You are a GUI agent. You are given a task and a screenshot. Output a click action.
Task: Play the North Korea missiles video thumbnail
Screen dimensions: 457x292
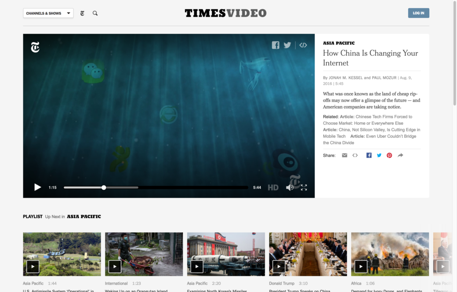[197, 266]
